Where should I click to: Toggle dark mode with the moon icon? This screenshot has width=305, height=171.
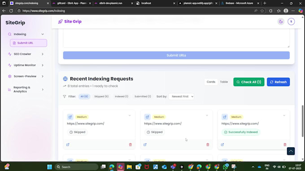[x=281, y=22]
